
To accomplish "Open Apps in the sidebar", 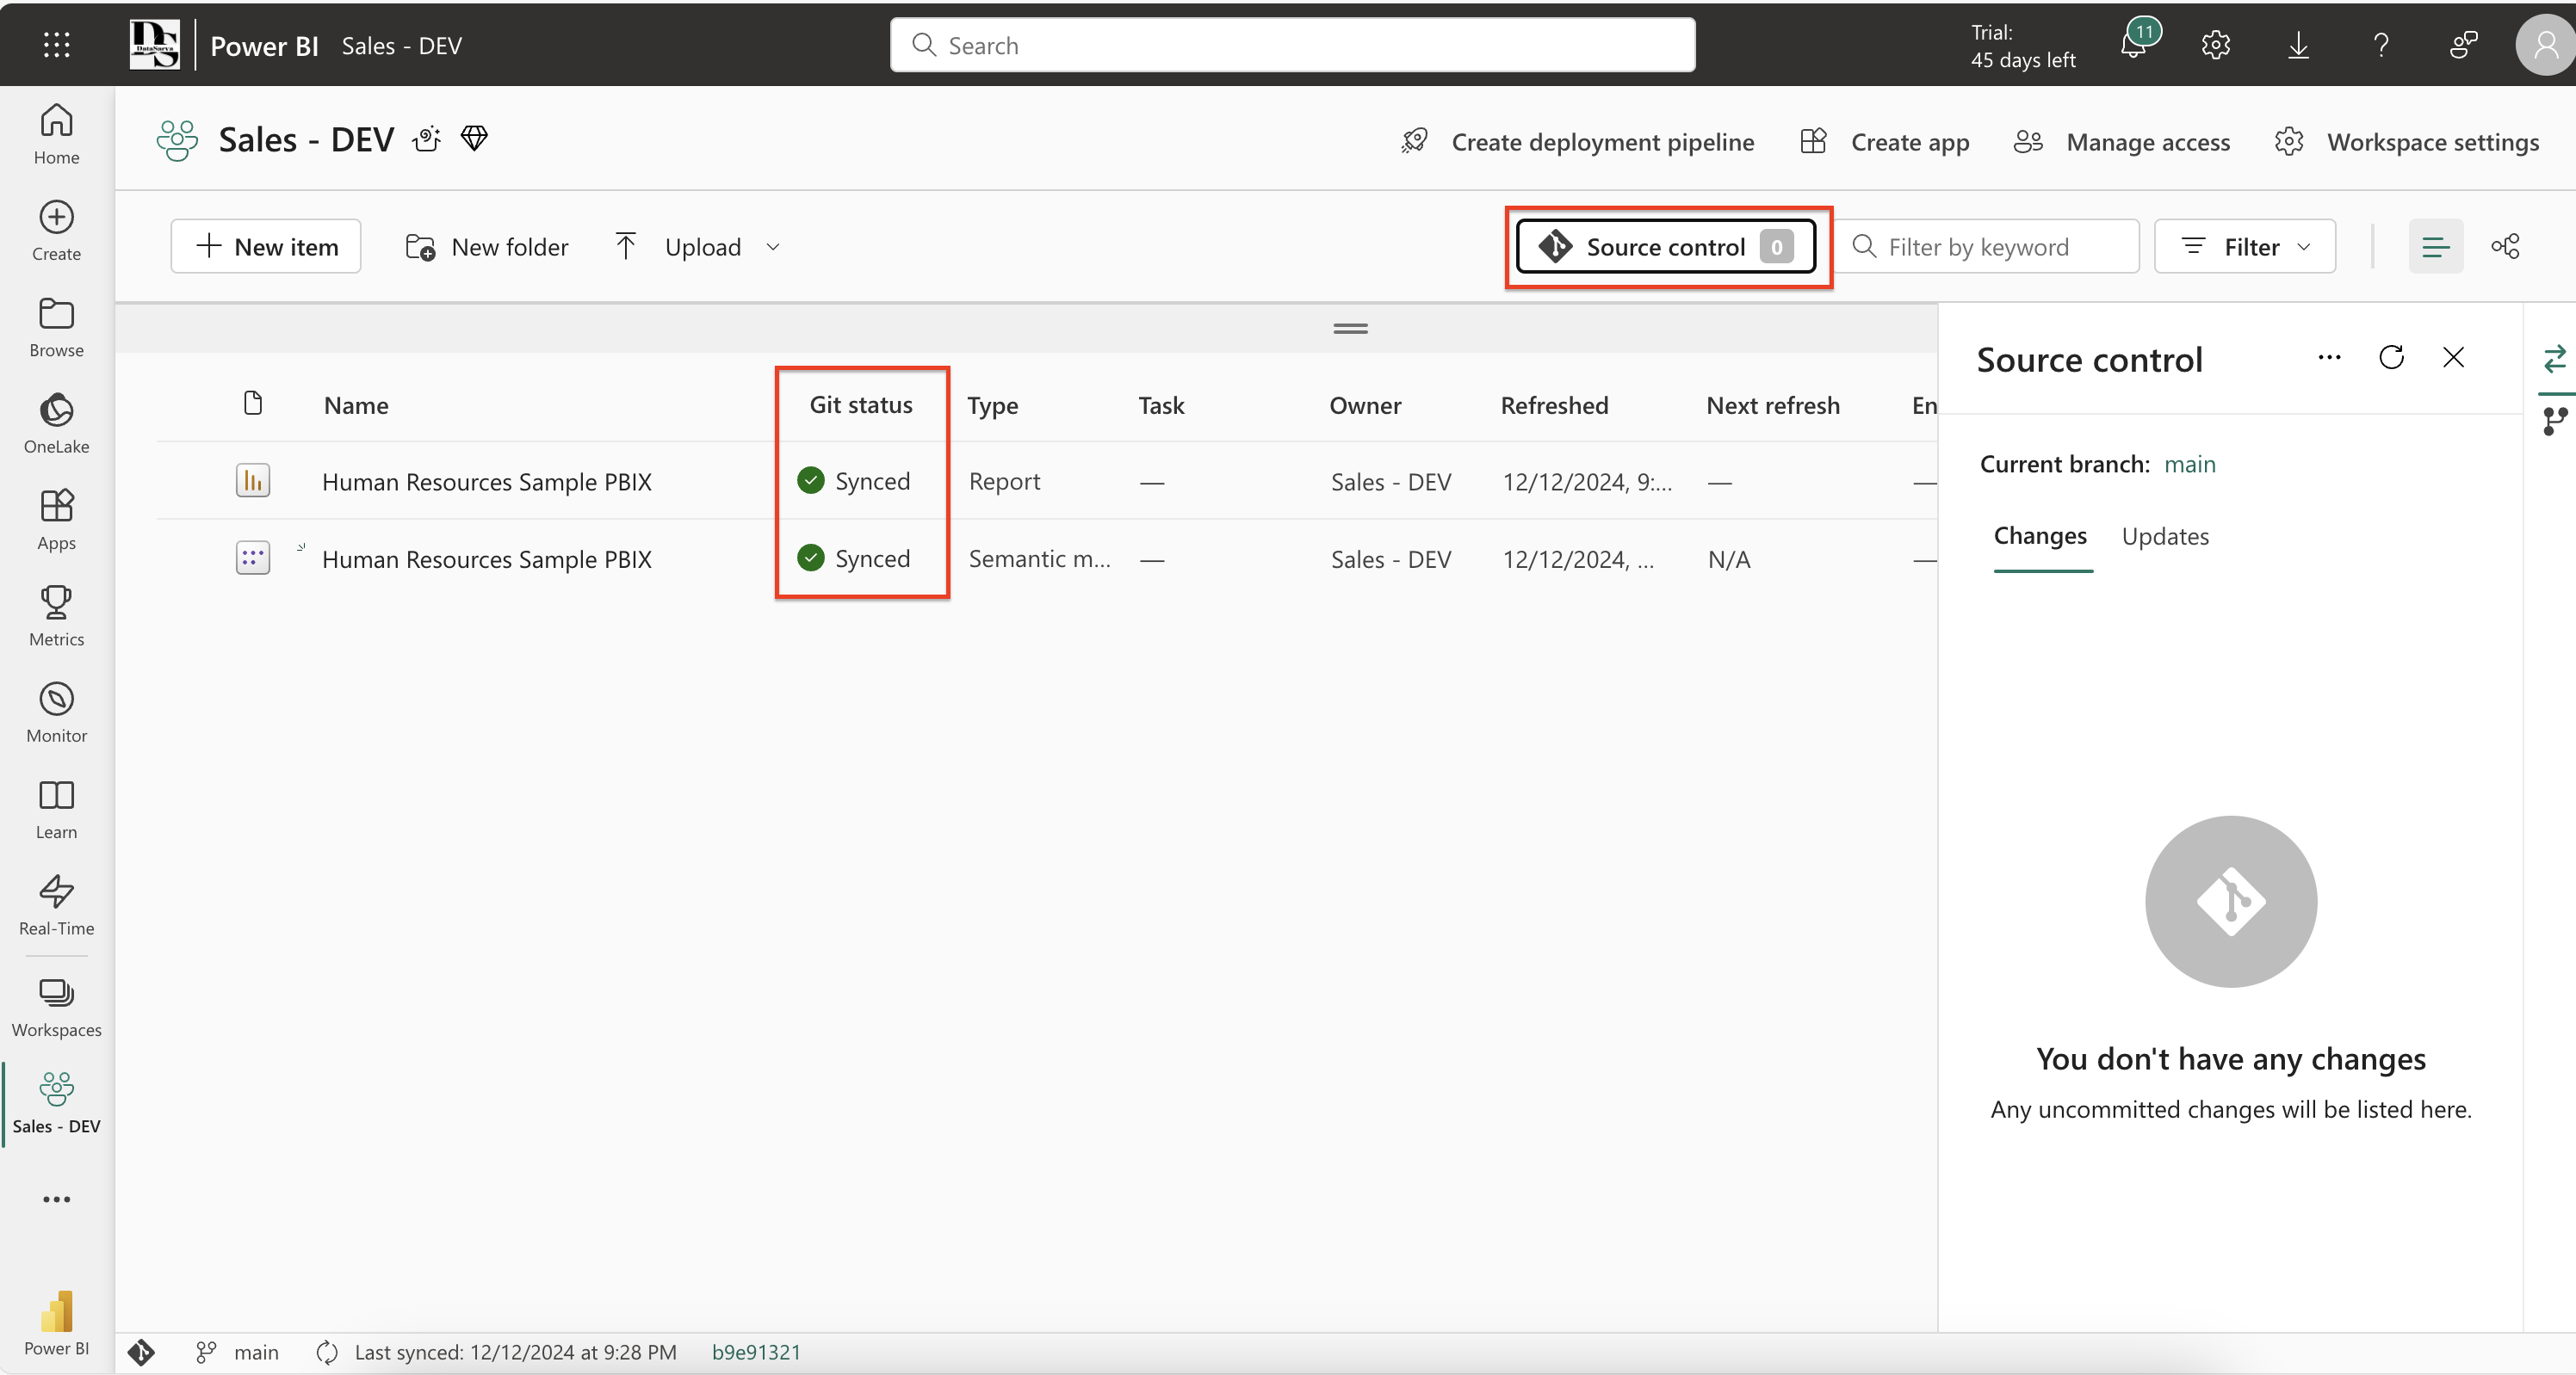I will (56, 520).
